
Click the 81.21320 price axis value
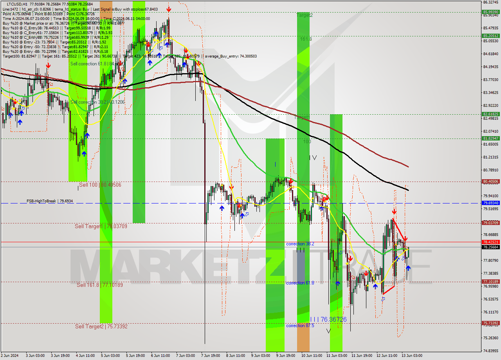click(490, 157)
